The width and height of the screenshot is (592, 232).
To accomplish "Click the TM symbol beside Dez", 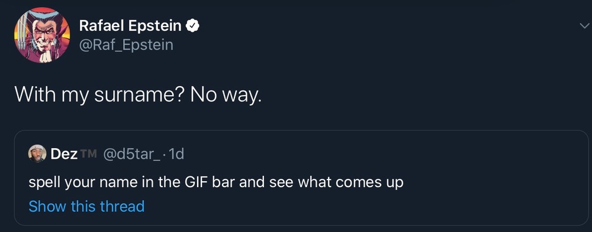I will (89, 153).
